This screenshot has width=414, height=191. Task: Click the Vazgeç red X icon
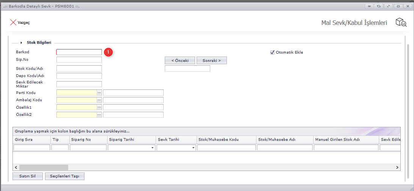pyautogui.click(x=13, y=22)
